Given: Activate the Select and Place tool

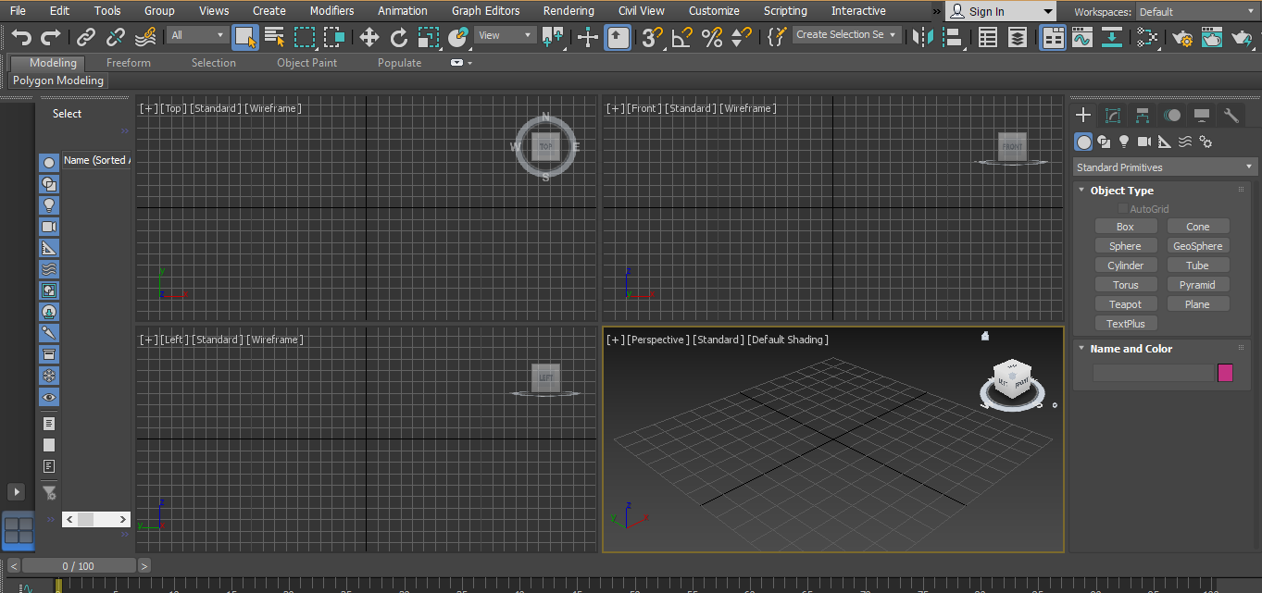Looking at the screenshot, I should click(x=458, y=37).
